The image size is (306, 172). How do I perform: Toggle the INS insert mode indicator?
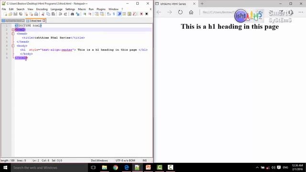click(x=144, y=161)
